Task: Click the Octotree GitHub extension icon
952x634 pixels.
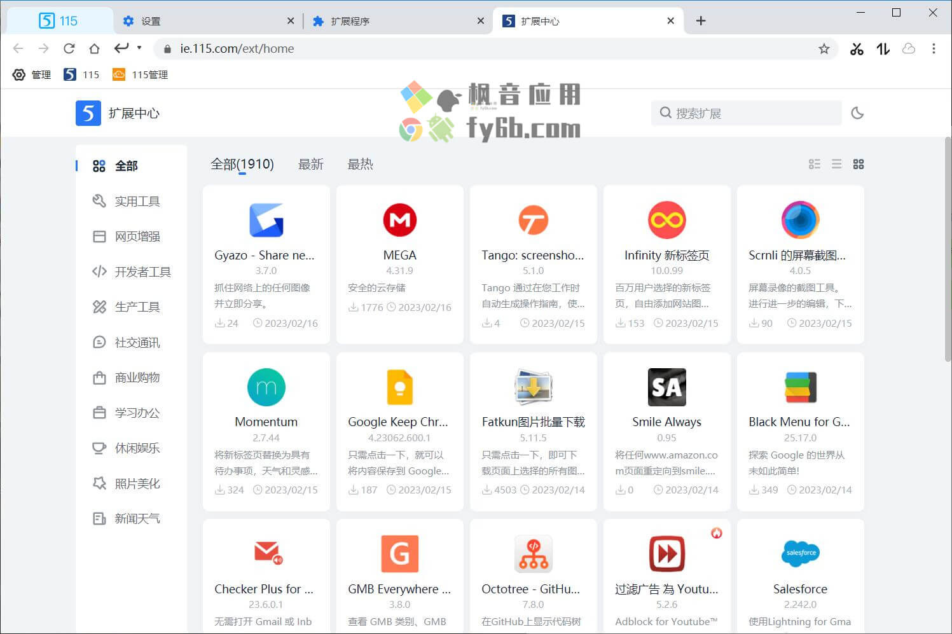Action: tap(533, 554)
